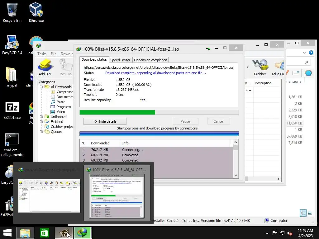
Task: Click the Internet Download Manager taskbar icon
Action: tap(83, 233)
